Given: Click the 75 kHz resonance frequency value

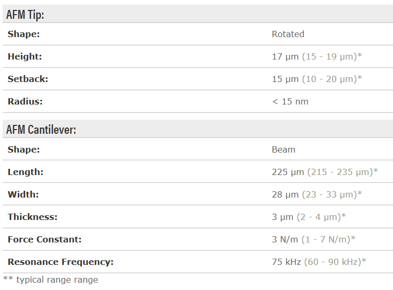Looking at the screenshot, I should coord(286,262).
